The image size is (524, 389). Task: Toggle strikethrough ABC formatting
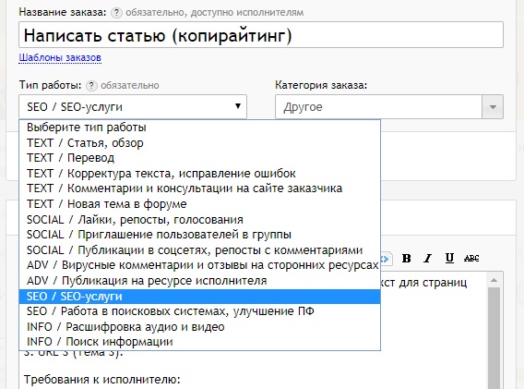pyautogui.click(x=471, y=258)
